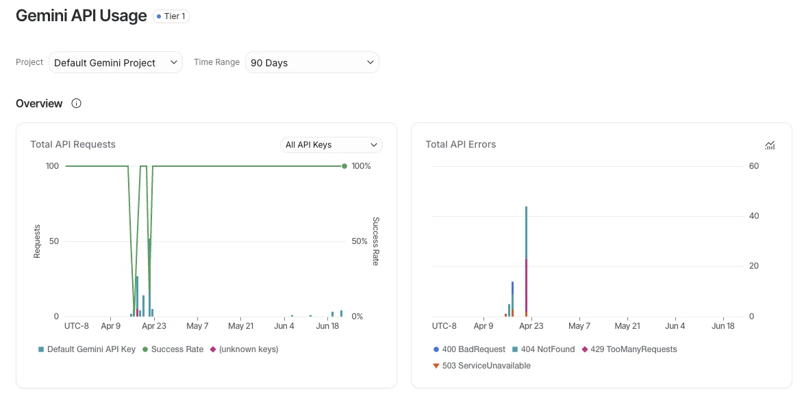Toggle Default Gemini API Key legend

pos(87,349)
